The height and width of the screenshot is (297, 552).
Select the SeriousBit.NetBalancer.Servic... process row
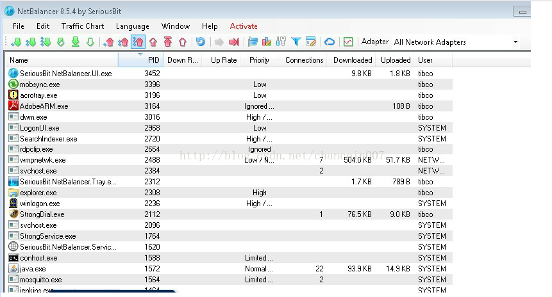pyautogui.click(x=230, y=247)
